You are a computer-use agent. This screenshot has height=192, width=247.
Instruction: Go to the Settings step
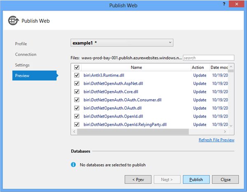click(x=22, y=65)
